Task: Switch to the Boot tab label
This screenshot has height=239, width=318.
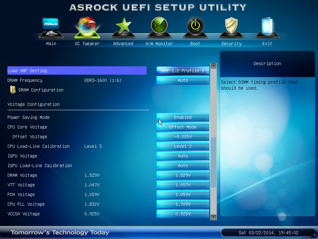Action: tap(195, 44)
